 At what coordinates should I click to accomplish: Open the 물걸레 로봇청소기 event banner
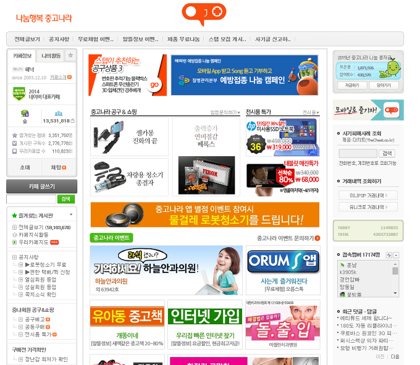[205, 215]
